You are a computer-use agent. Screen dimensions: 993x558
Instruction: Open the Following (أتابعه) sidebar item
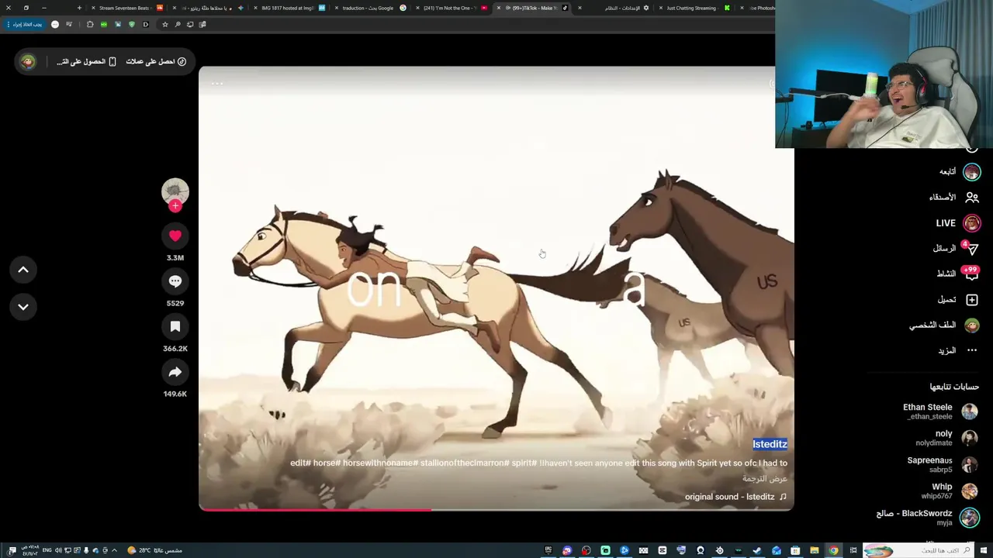[960, 172]
